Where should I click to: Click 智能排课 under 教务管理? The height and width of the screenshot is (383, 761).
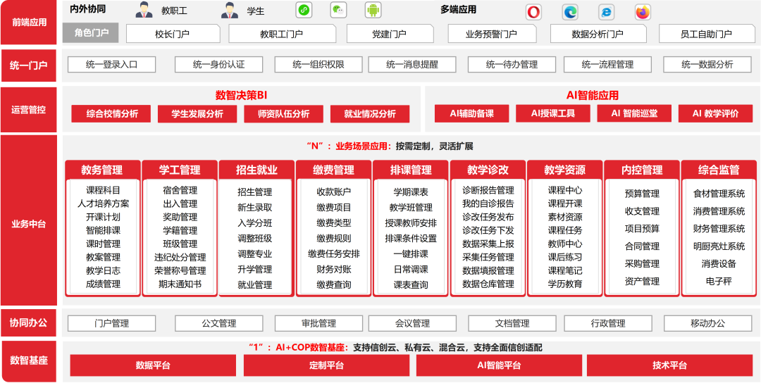[x=103, y=230]
